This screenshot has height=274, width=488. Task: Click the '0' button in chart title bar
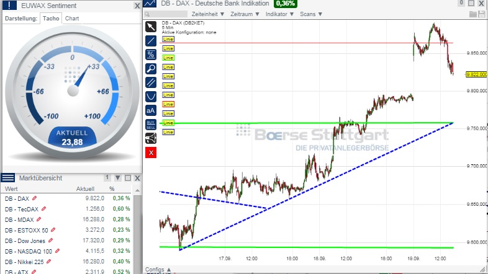[x=461, y=3]
